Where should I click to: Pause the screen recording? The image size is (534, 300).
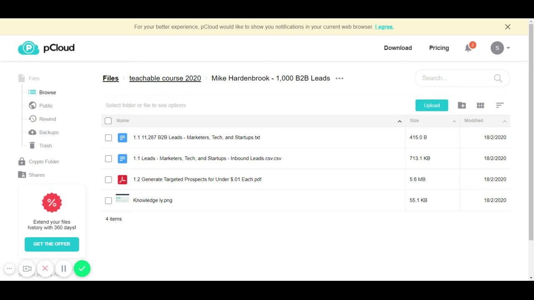(64, 269)
